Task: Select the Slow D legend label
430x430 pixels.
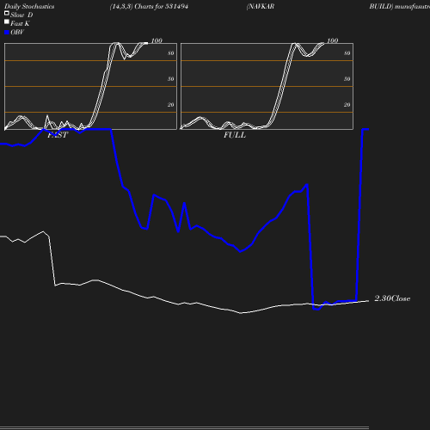Action: [21, 15]
